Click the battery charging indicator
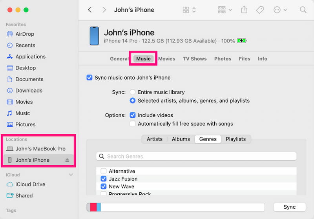Image resolution: width=314 pixels, height=219 pixels. 242,41
